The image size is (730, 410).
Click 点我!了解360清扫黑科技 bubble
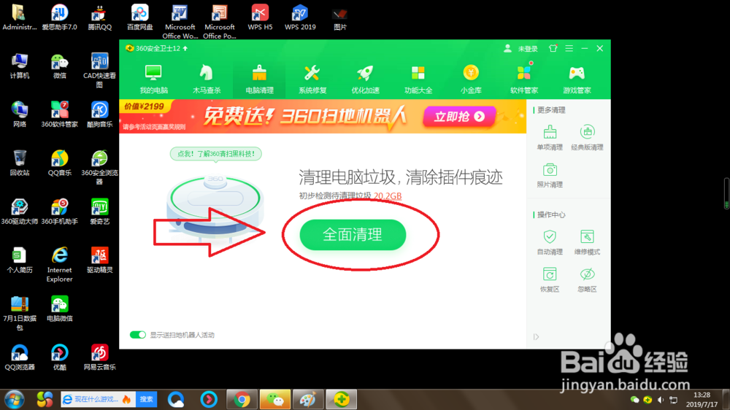pyautogui.click(x=215, y=154)
